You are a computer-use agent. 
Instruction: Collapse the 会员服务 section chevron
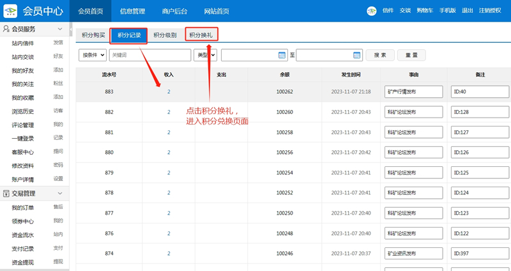click(x=60, y=29)
